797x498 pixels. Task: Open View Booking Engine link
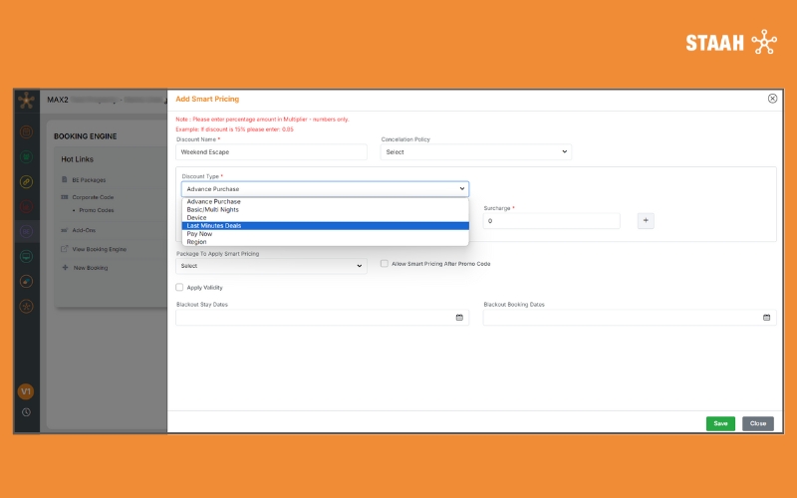click(x=99, y=249)
